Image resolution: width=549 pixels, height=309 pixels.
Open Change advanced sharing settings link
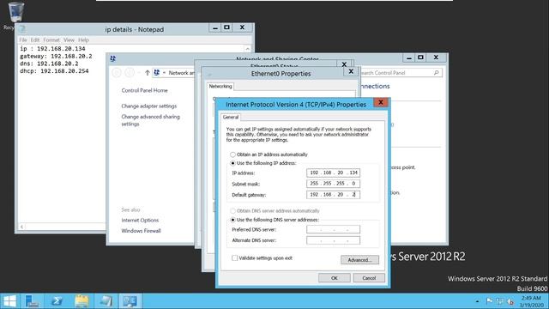click(151, 120)
